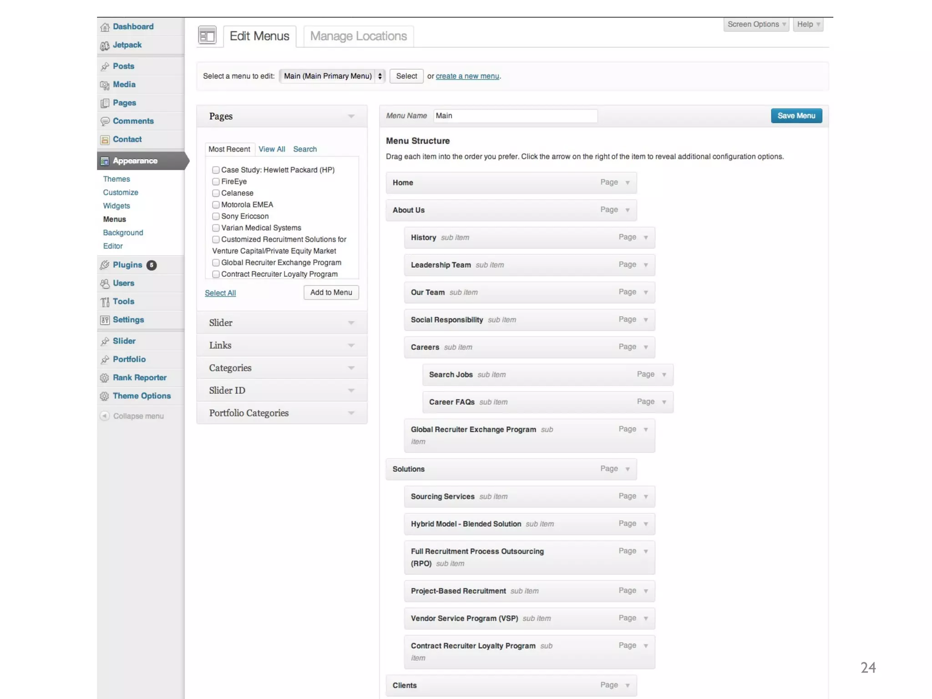The height and width of the screenshot is (699, 932).
Task: Switch to the Manage Locations tab
Action: (x=358, y=36)
